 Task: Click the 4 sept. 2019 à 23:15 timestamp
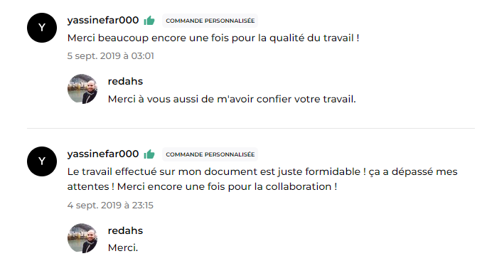click(110, 205)
